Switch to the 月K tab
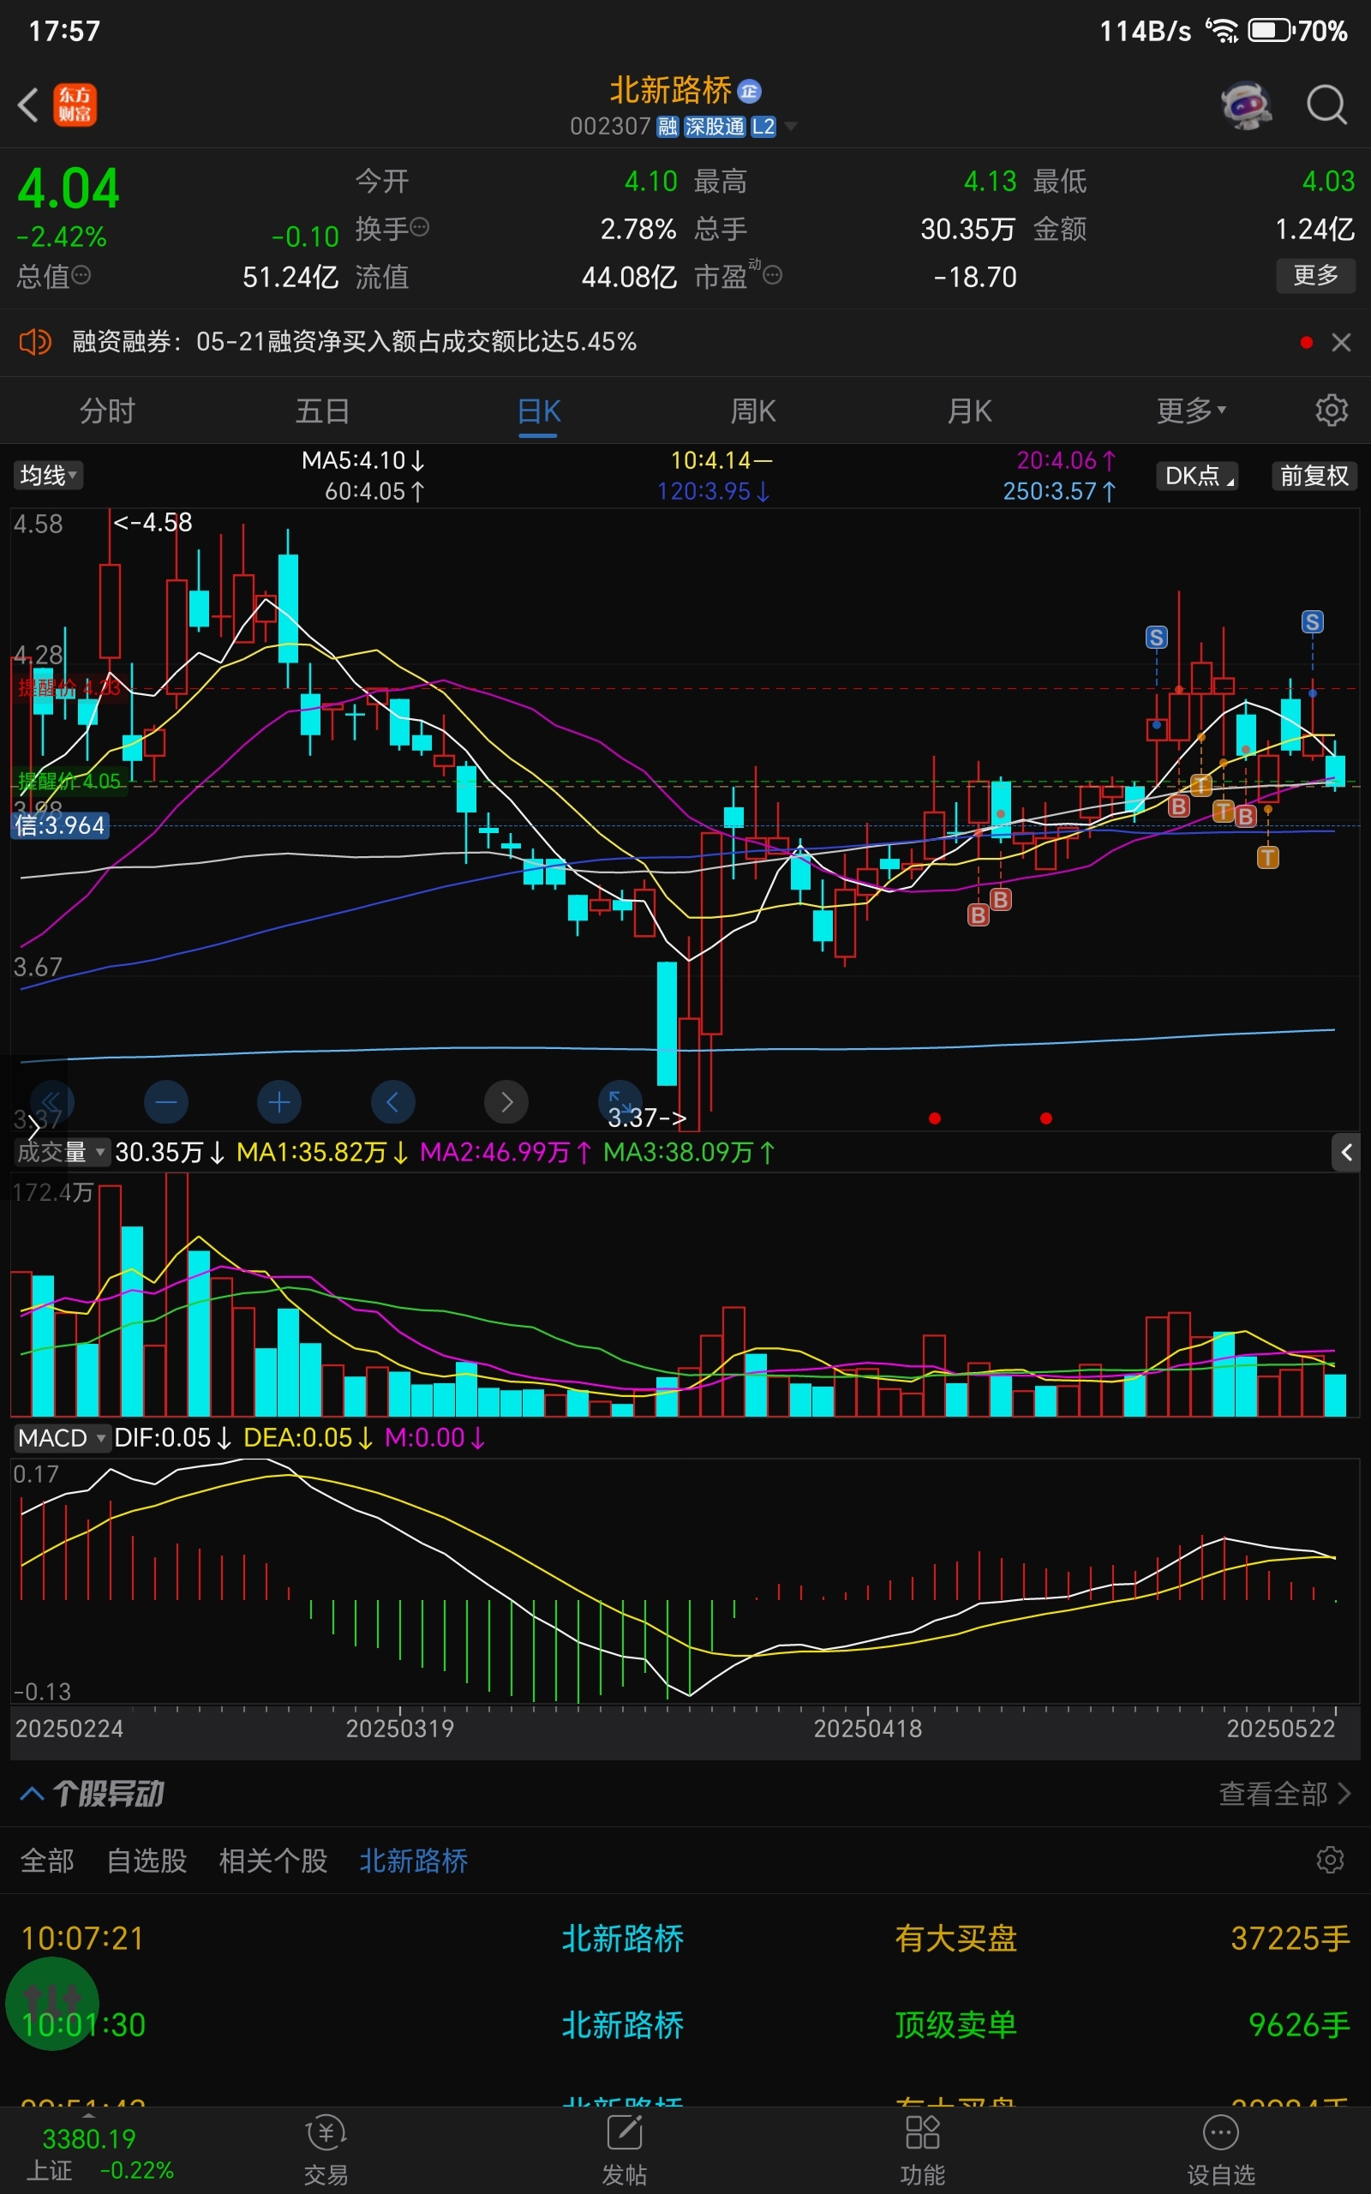The width and height of the screenshot is (1371, 2194). pyautogui.click(x=969, y=411)
